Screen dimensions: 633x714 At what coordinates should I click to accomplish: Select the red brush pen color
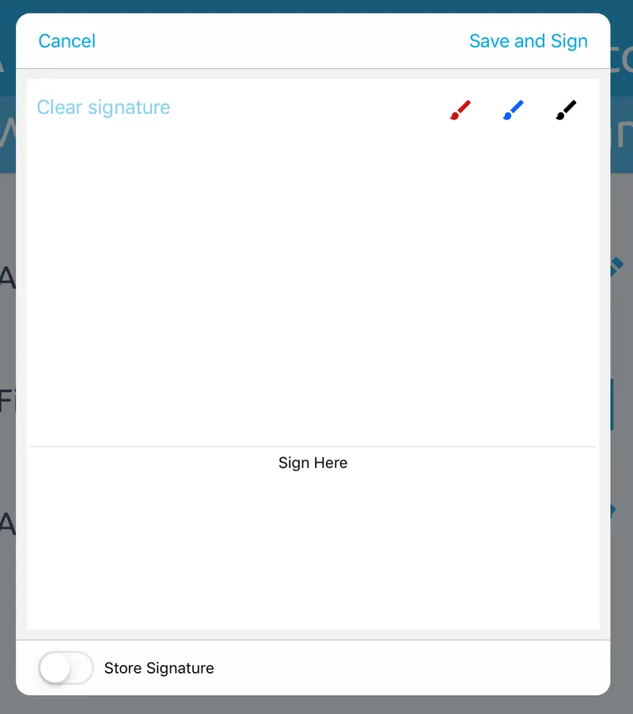click(x=461, y=110)
